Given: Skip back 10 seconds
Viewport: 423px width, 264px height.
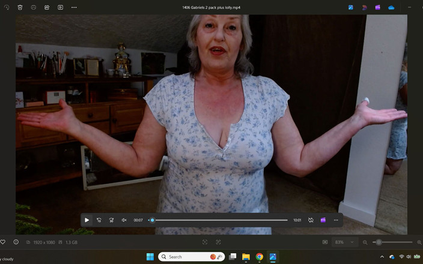Looking at the screenshot, I should pyautogui.click(x=99, y=220).
